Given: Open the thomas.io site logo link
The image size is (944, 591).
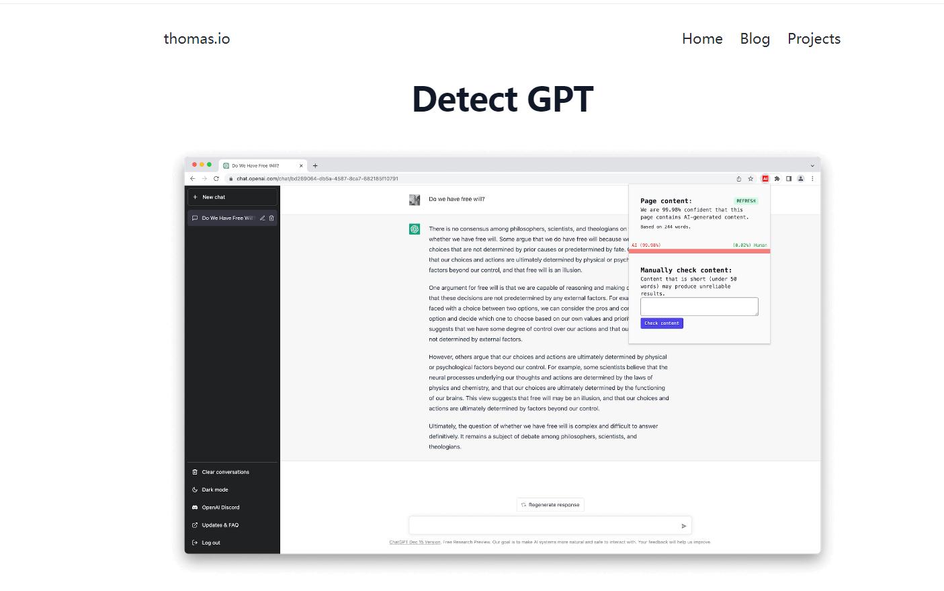Looking at the screenshot, I should click(197, 38).
